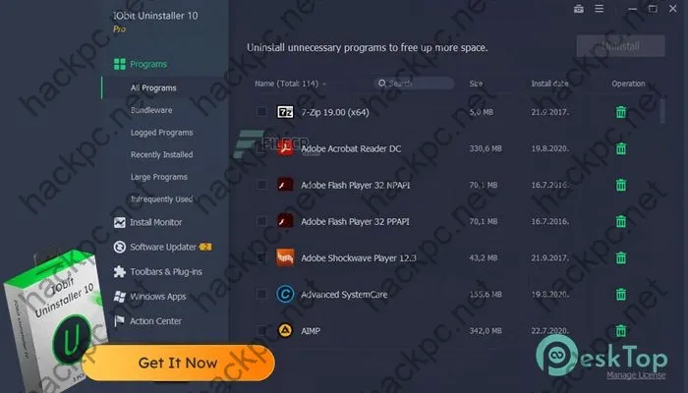The width and height of the screenshot is (688, 393).
Task: Open the toolbox icon in title bar
Action: coord(579,9)
